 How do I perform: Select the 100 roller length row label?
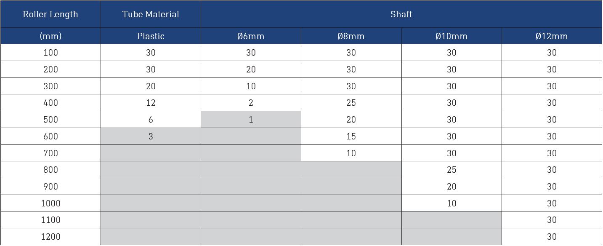[50, 53]
